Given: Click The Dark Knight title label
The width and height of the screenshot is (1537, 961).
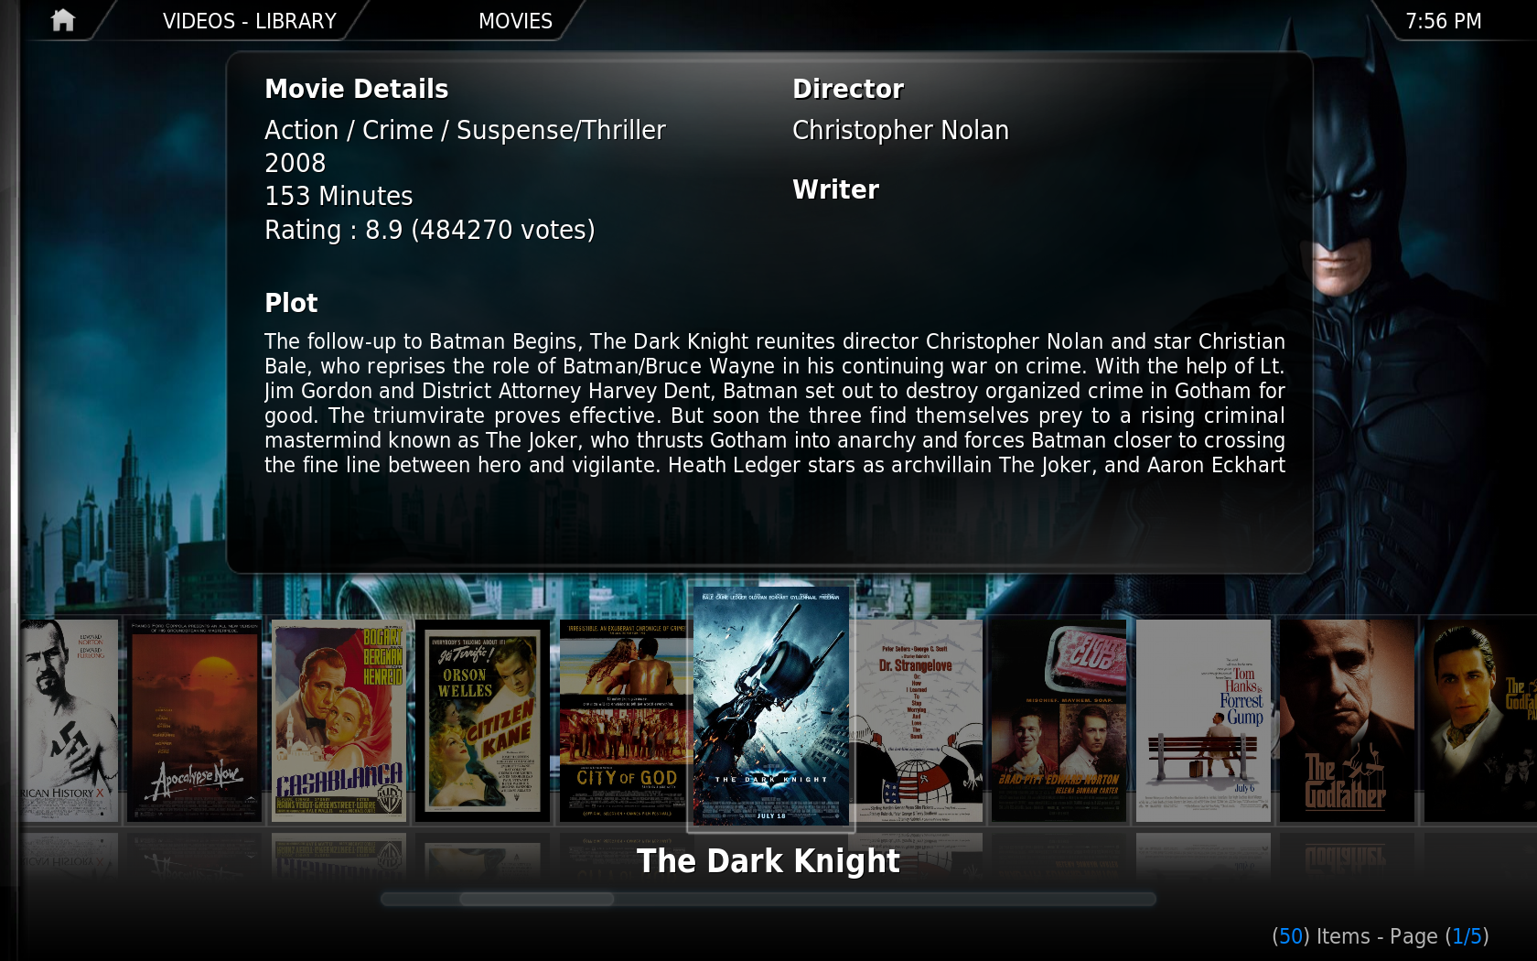Looking at the screenshot, I should [x=768, y=860].
